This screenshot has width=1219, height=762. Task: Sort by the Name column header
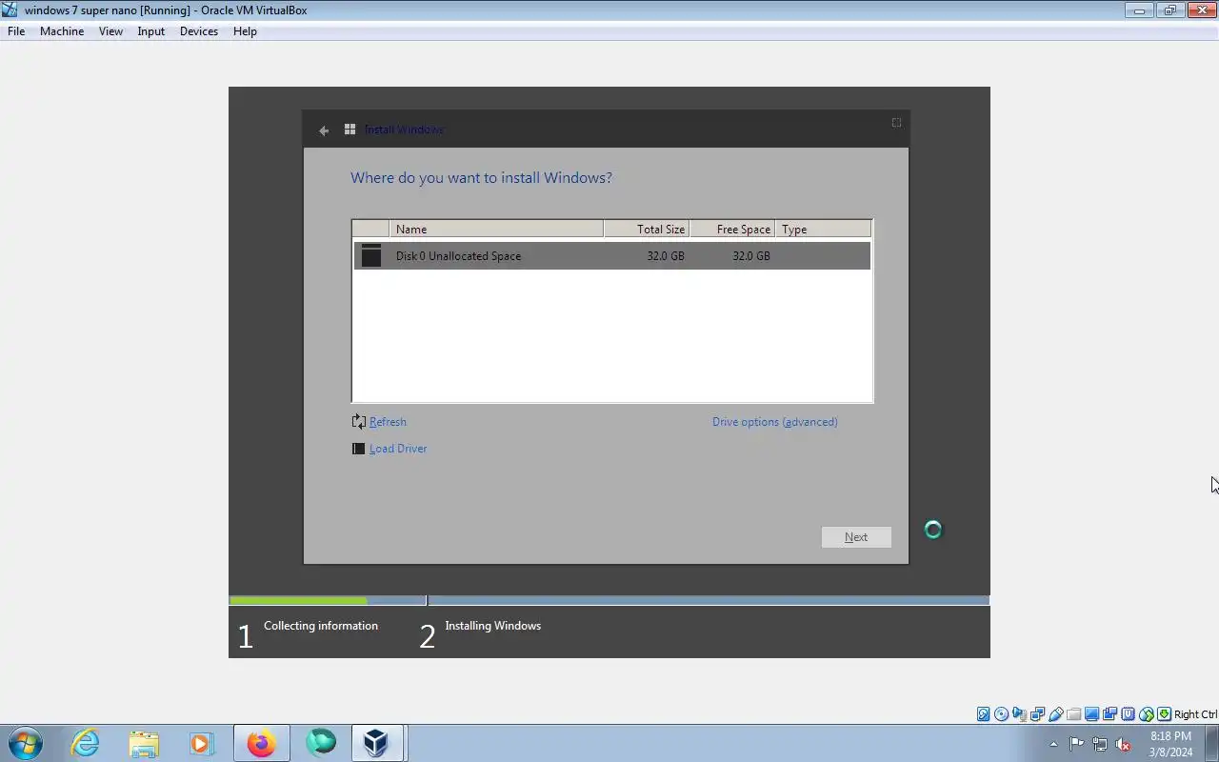[496, 230]
